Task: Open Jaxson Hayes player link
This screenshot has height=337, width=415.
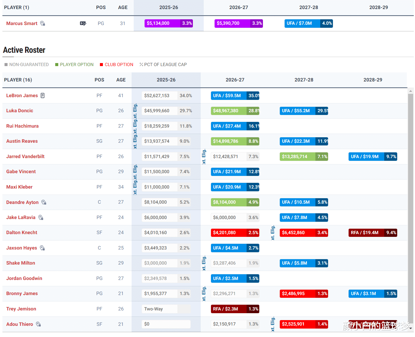Action: point(21,248)
